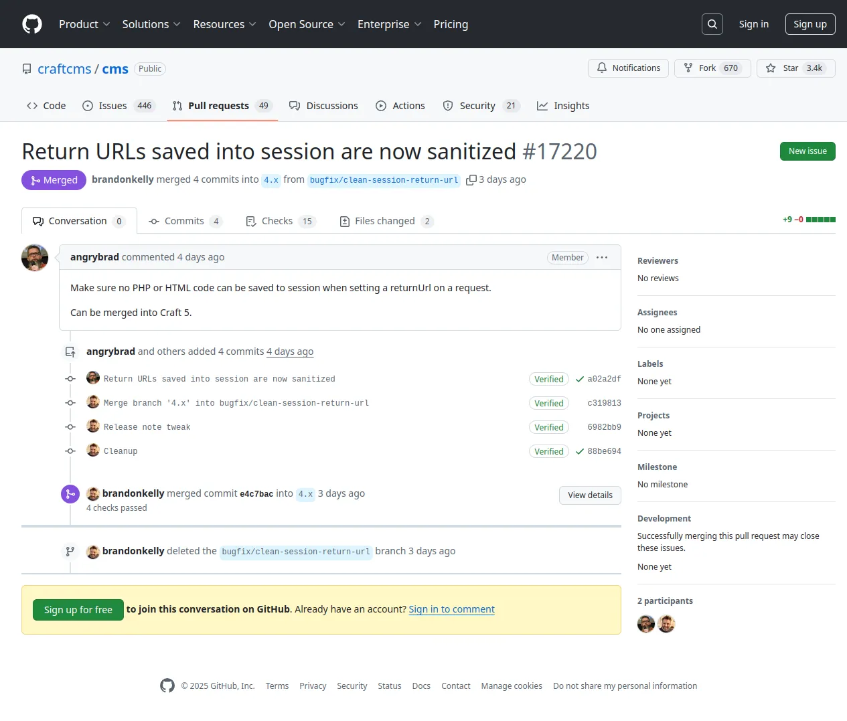Click brandonkelly avatar in branch deleted event
The image size is (847, 721).
click(x=93, y=552)
